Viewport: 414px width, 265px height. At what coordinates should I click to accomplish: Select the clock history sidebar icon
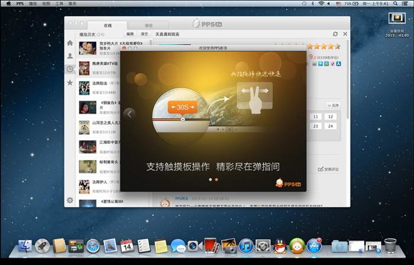[x=70, y=69]
